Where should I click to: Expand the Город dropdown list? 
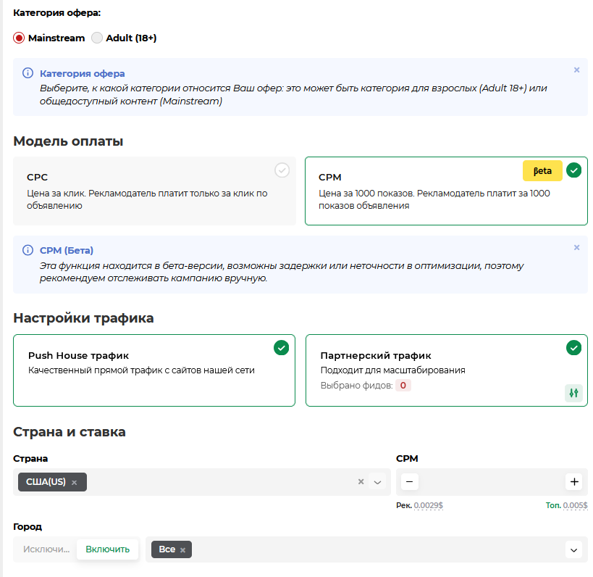574,550
